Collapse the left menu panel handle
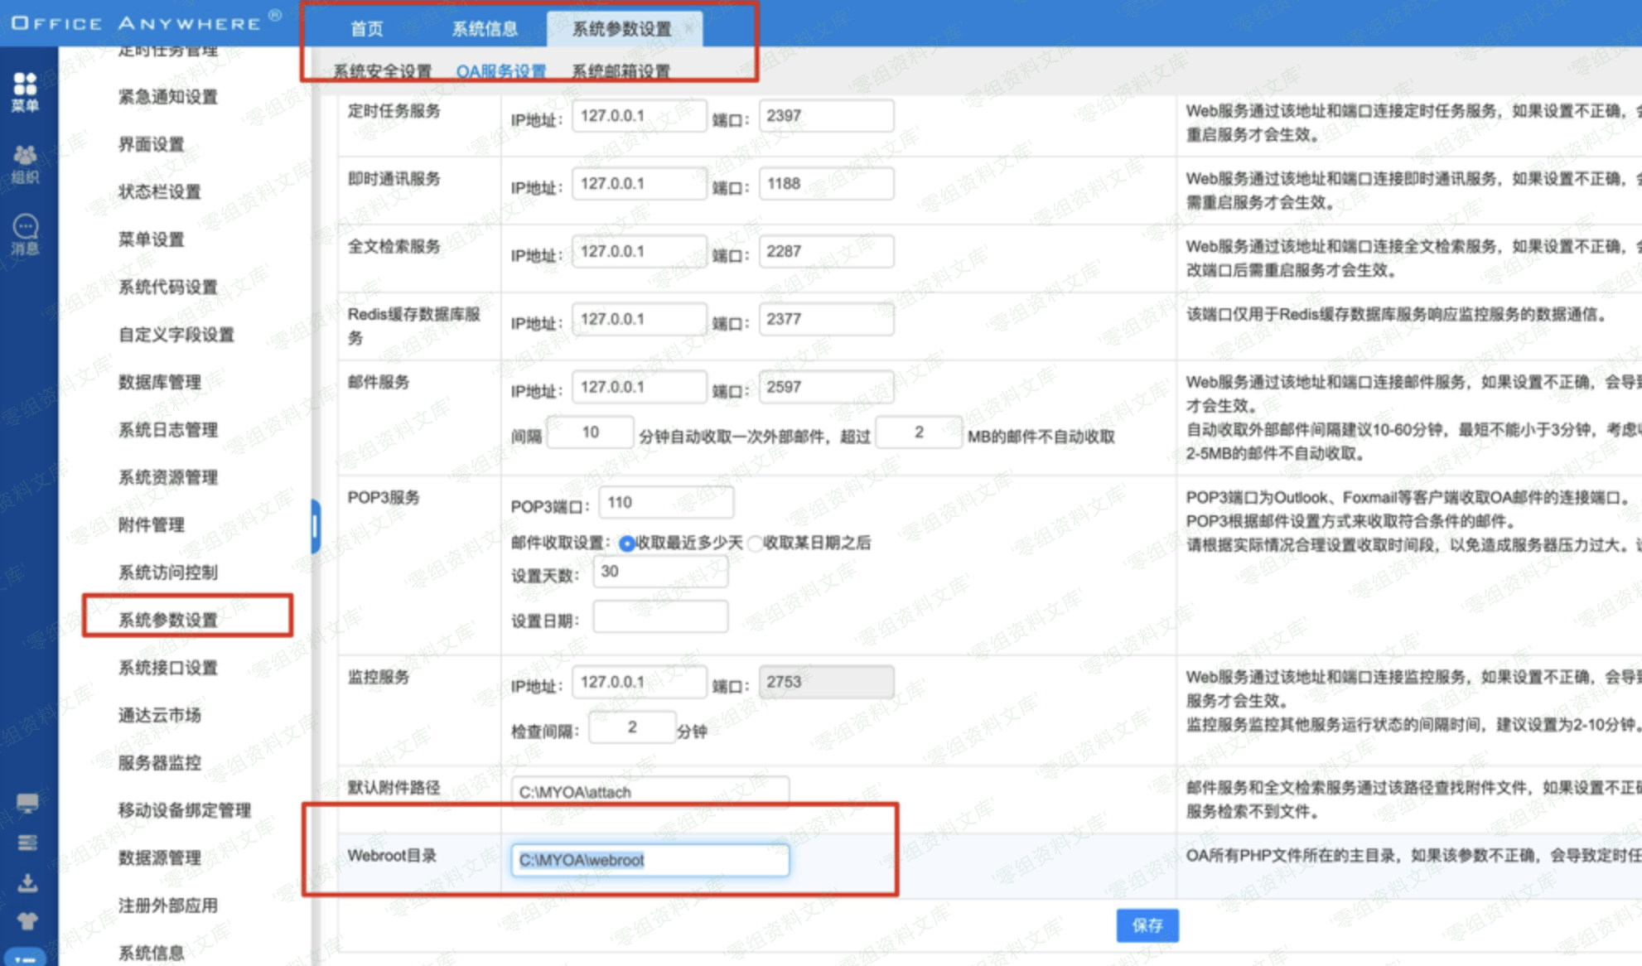This screenshot has height=966, width=1642. tap(316, 525)
